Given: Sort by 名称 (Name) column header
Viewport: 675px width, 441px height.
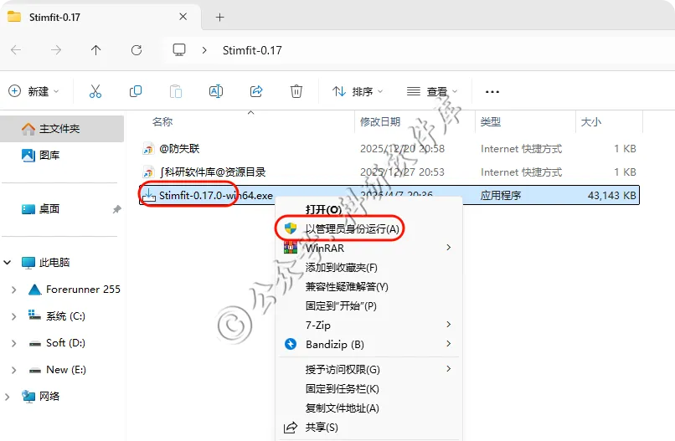Looking at the screenshot, I should 162,122.
